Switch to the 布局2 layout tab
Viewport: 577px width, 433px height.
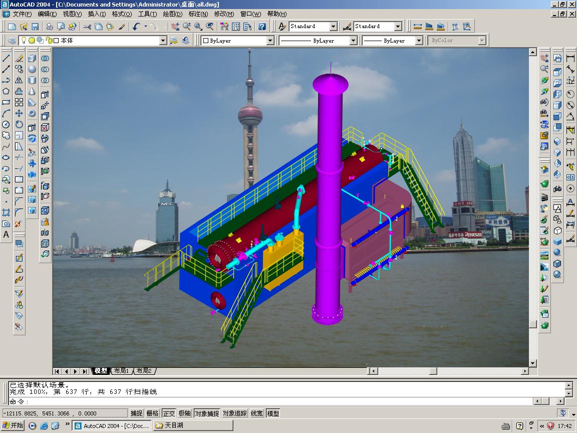tap(144, 371)
